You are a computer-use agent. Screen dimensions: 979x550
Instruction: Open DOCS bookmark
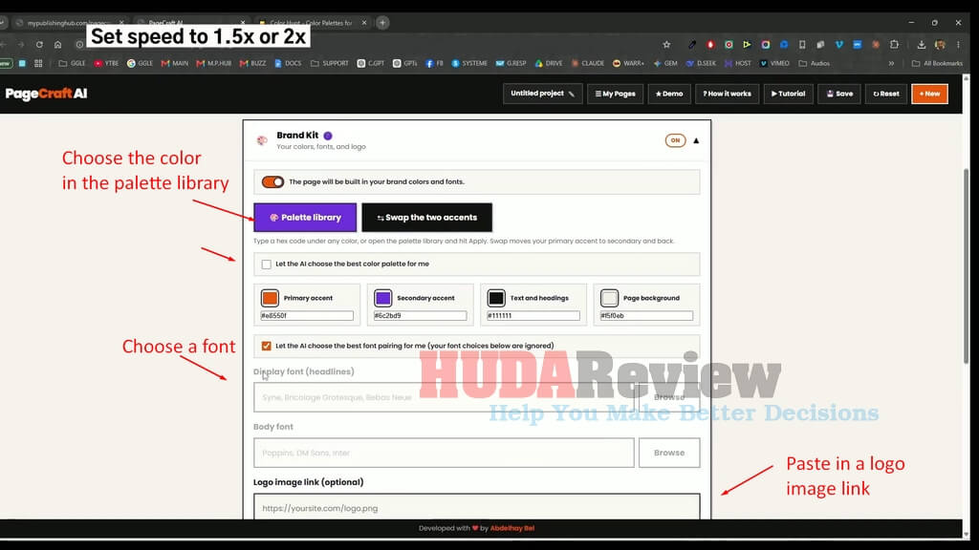pyautogui.click(x=288, y=64)
